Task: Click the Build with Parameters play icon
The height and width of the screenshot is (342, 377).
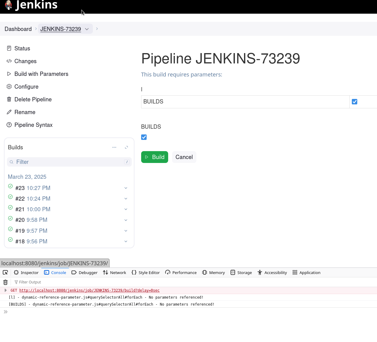Action: pyautogui.click(x=9, y=74)
